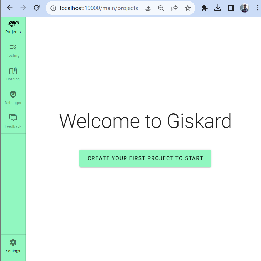
Task: View site information icon in address bar
Action: coord(53,8)
